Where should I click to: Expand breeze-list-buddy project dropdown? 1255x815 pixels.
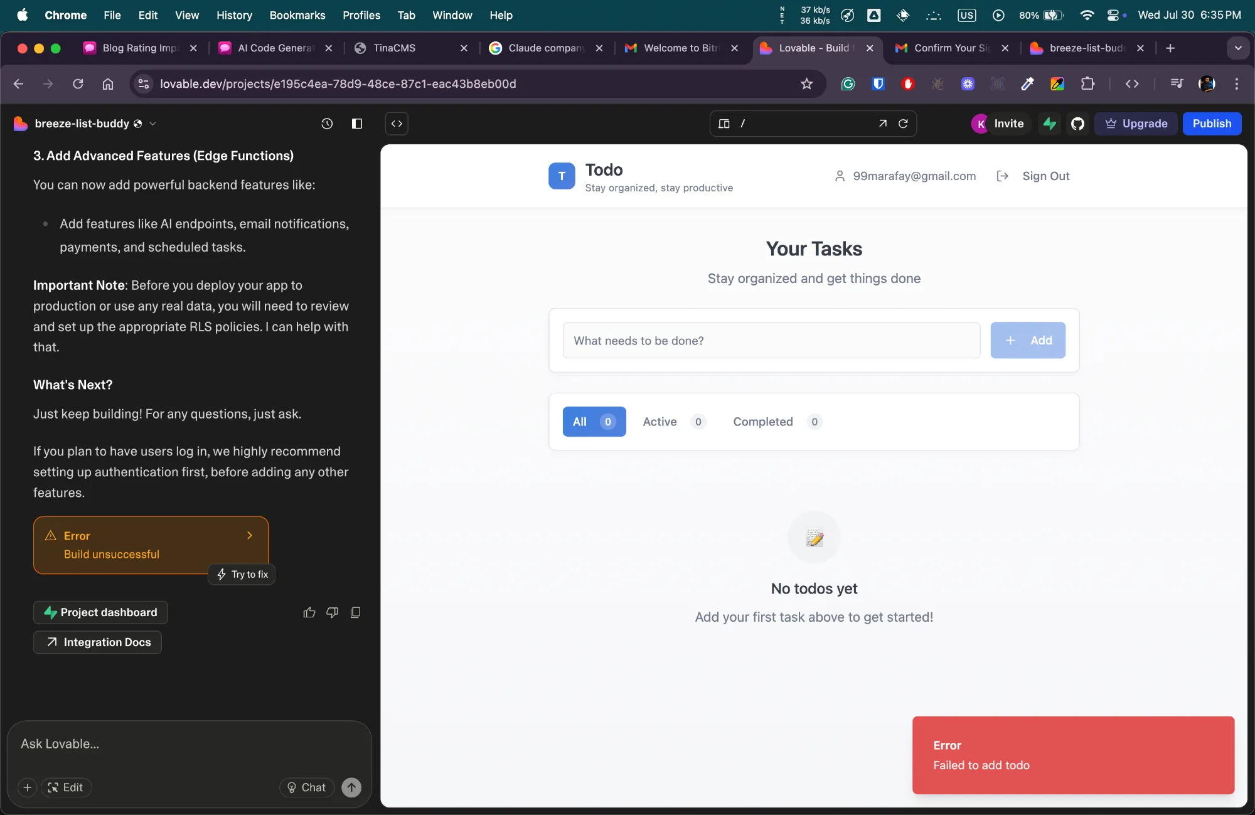[x=152, y=124]
